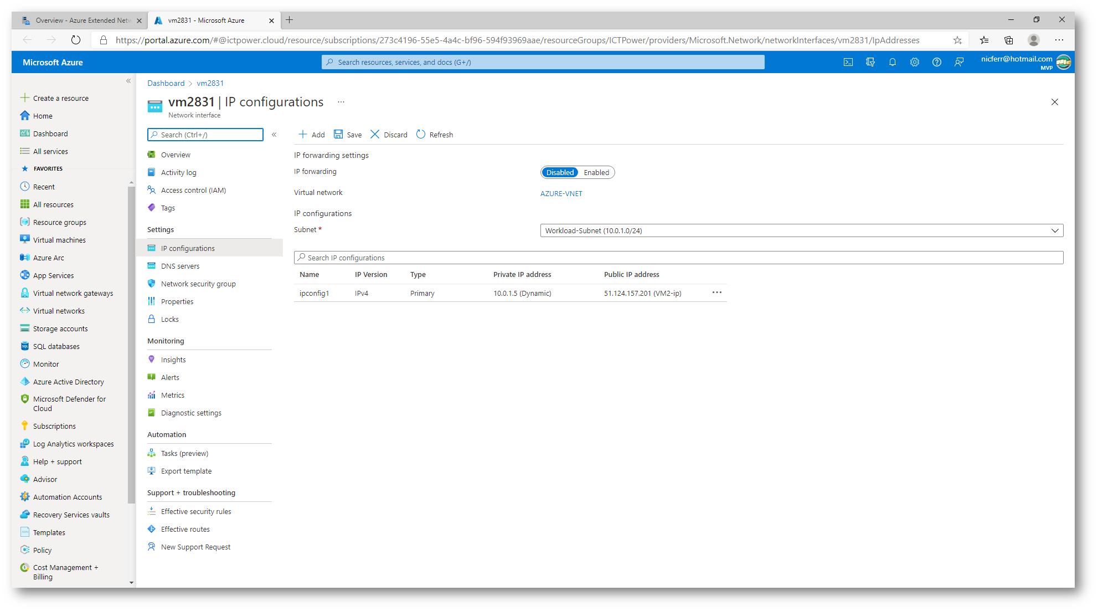Click in the resource menu Search box

(x=205, y=135)
